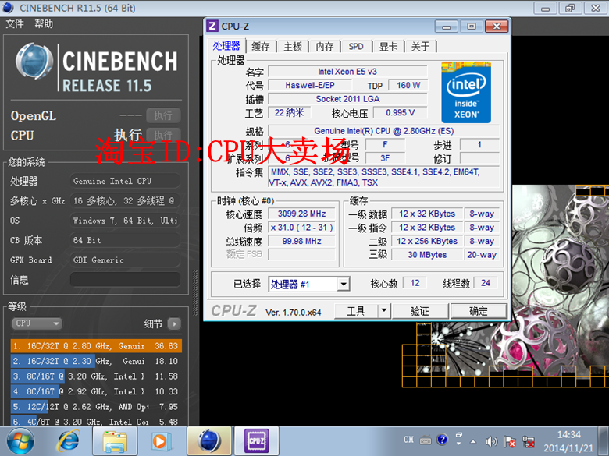The height and width of the screenshot is (456, 609).
Task: Click the Action Center flag icon
Action: pos(510,441)
